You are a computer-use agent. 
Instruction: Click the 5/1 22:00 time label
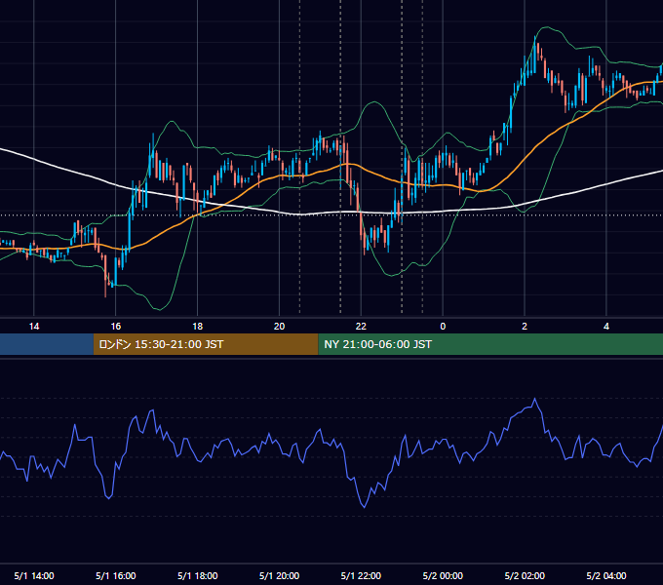(x=361, y=575)
